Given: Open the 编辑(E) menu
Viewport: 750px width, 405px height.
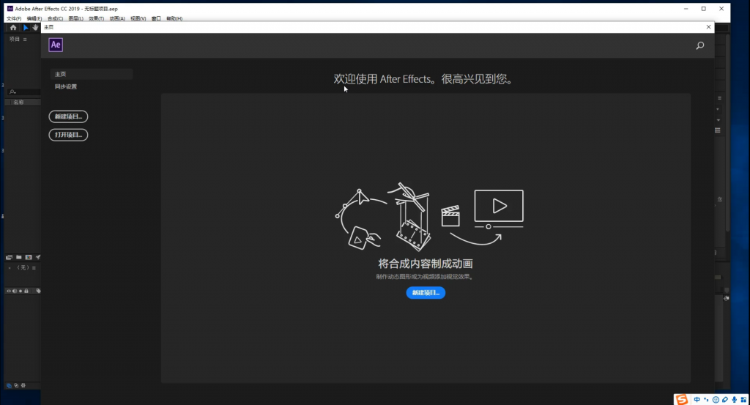Looking at the screenshot, I should (34, 18).
